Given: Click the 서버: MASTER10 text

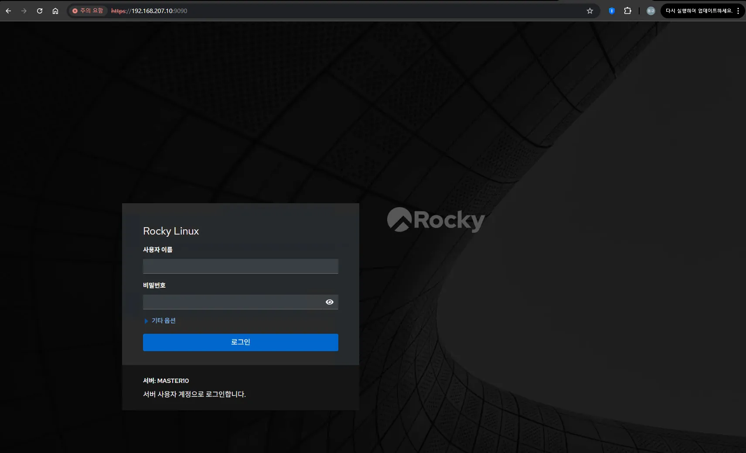Looking at the screenshot, I should 166,381.
